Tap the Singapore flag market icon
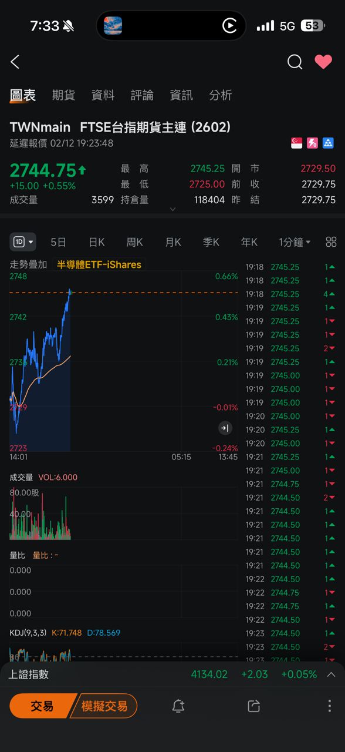Viewport: 345px width, 752px height. point(297,143)
